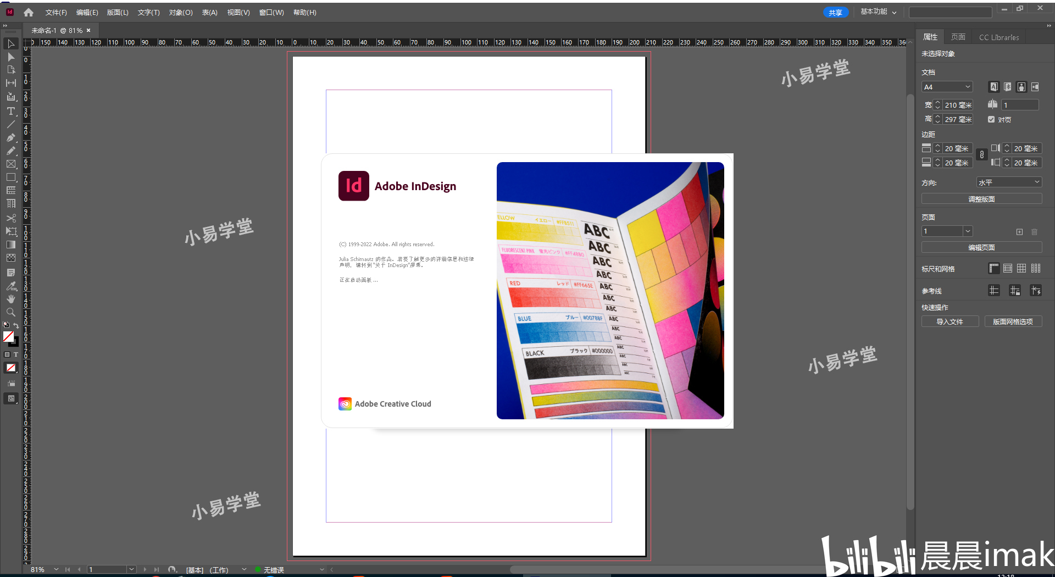Select the Zoom tool
The width and height of the screenshot is (1055, 577).
(10, 312)
